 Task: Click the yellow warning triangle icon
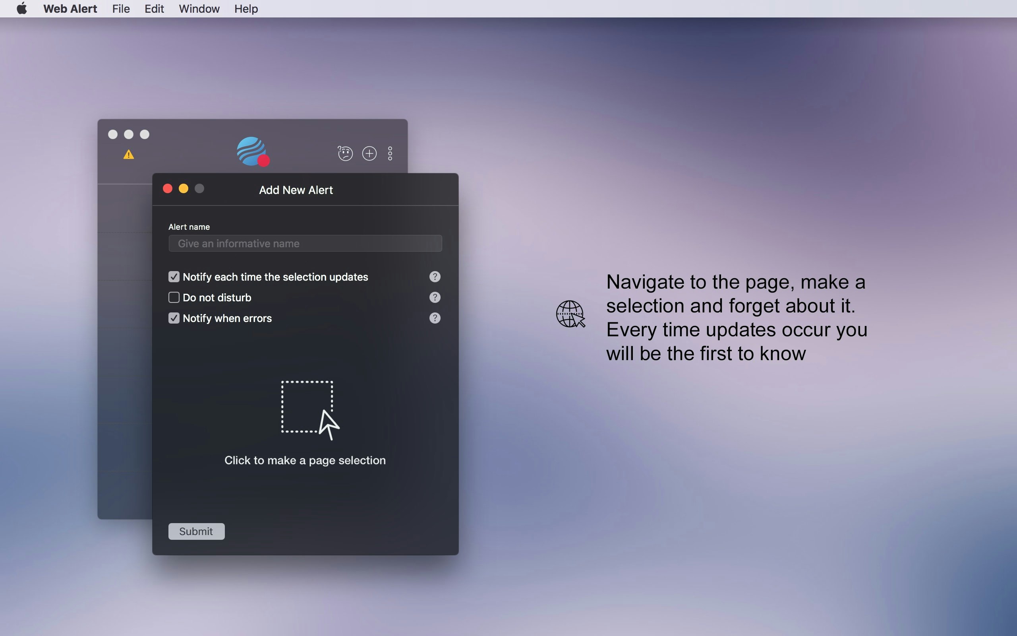coord(129,155)
